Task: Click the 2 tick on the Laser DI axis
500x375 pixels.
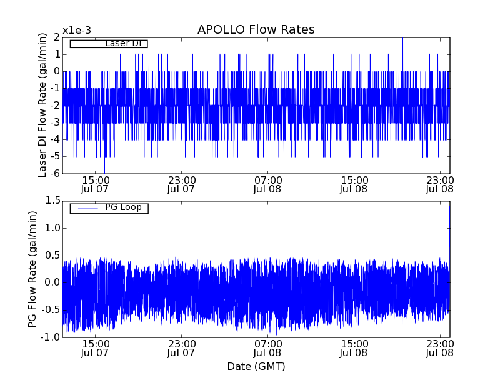Action: click(57, 37)
